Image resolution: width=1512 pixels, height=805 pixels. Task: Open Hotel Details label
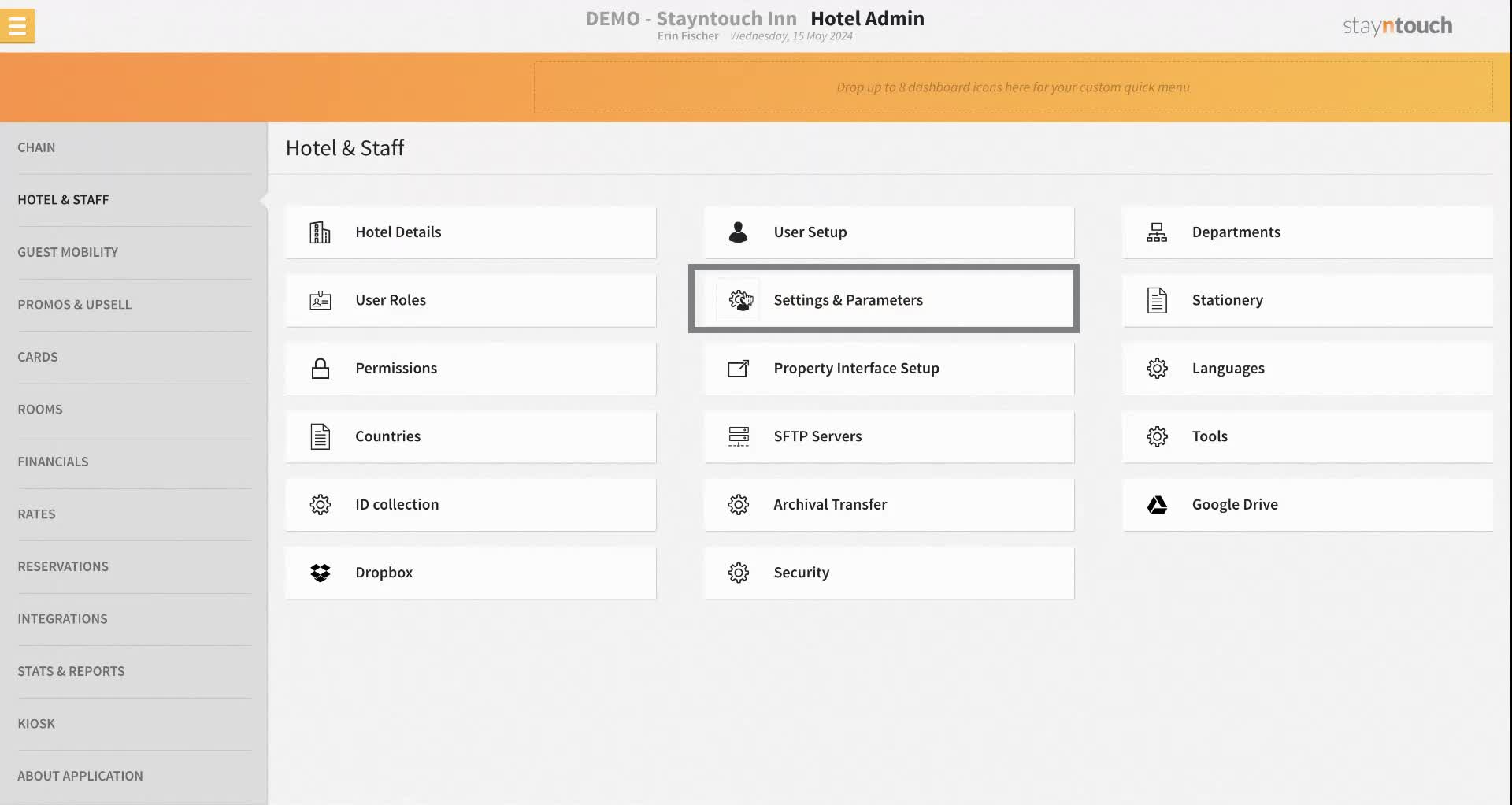tap(398, 232)
